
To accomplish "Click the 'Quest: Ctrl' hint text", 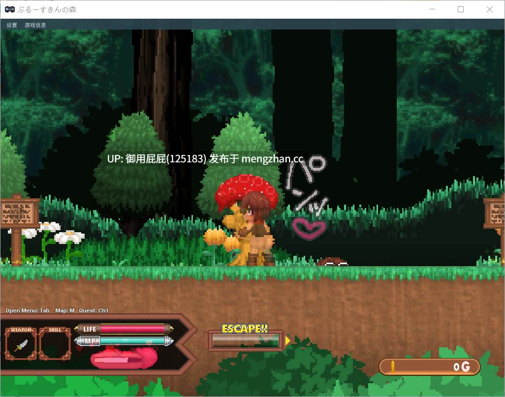I will (94, 310).
